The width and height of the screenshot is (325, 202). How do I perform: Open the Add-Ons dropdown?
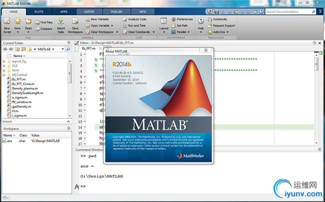218,32
